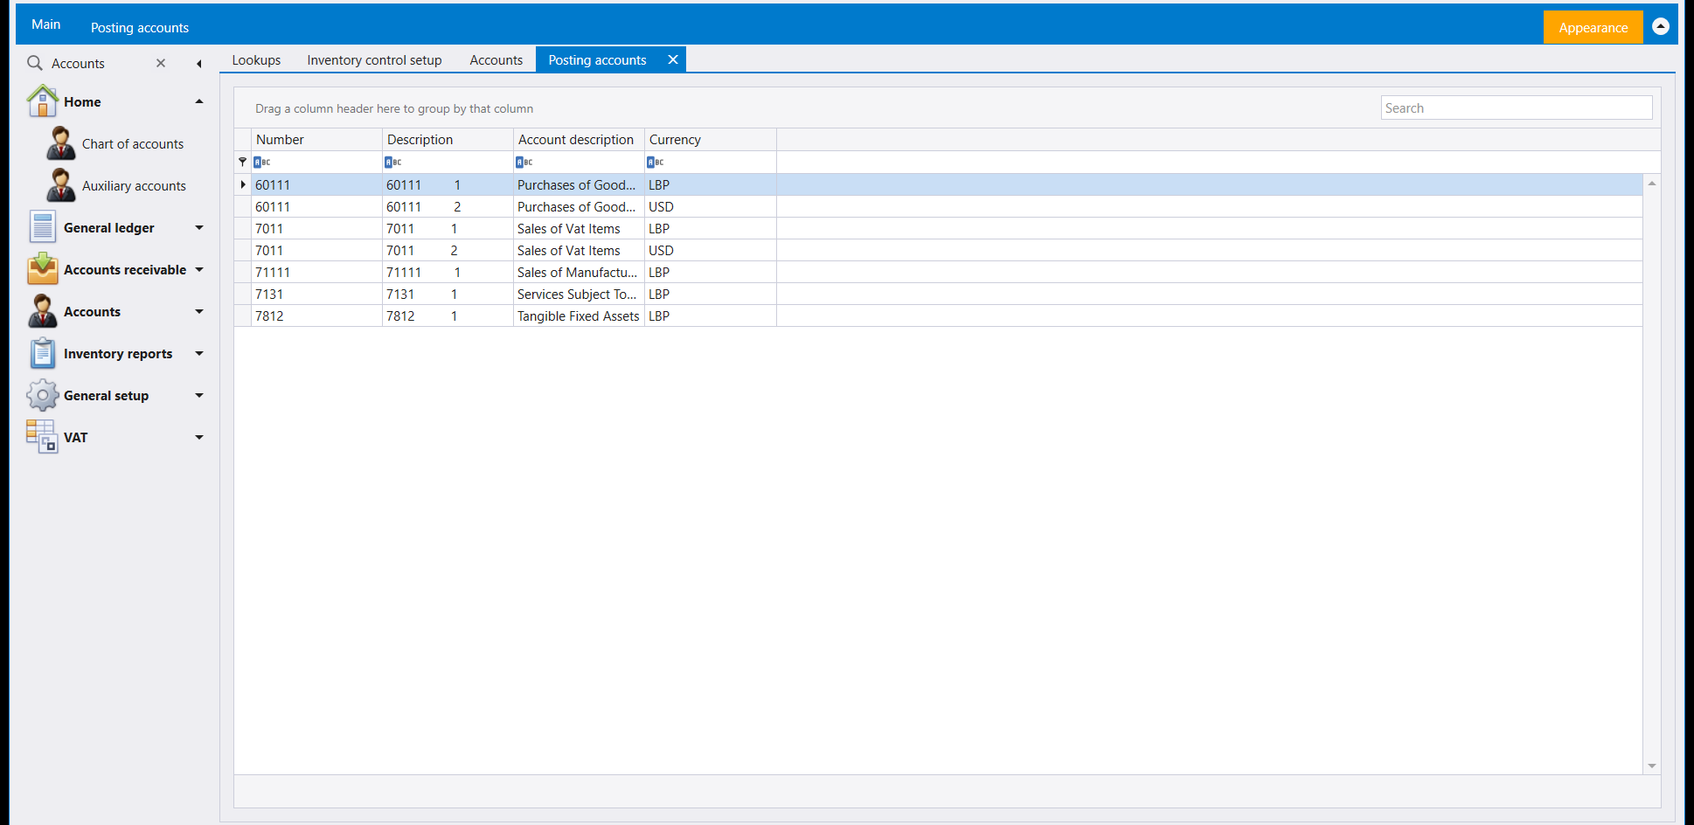Click the Appearance button
Image resolution: width=1694 pixels, height=825 pixels.
[x=1593, y=27]
